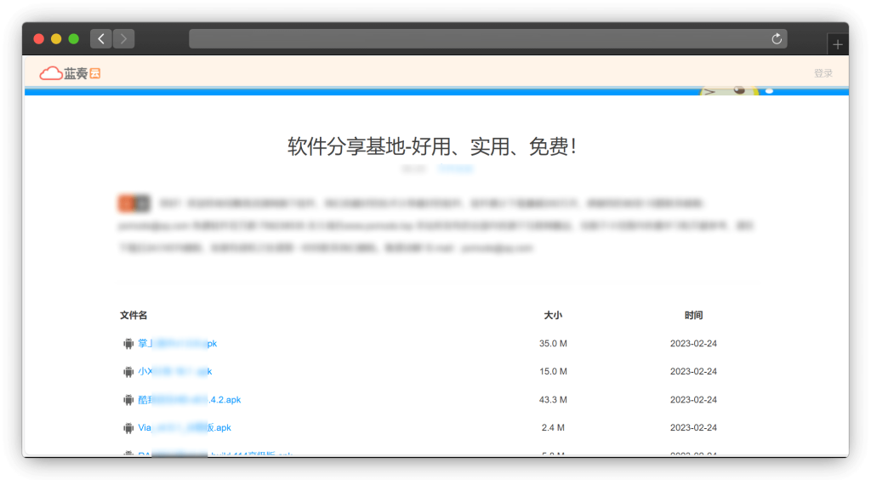Viewport: 871px width, 480px height.
Task: Click the 文件名 column header
Action: pyautogui.click(x=134, y=315)
